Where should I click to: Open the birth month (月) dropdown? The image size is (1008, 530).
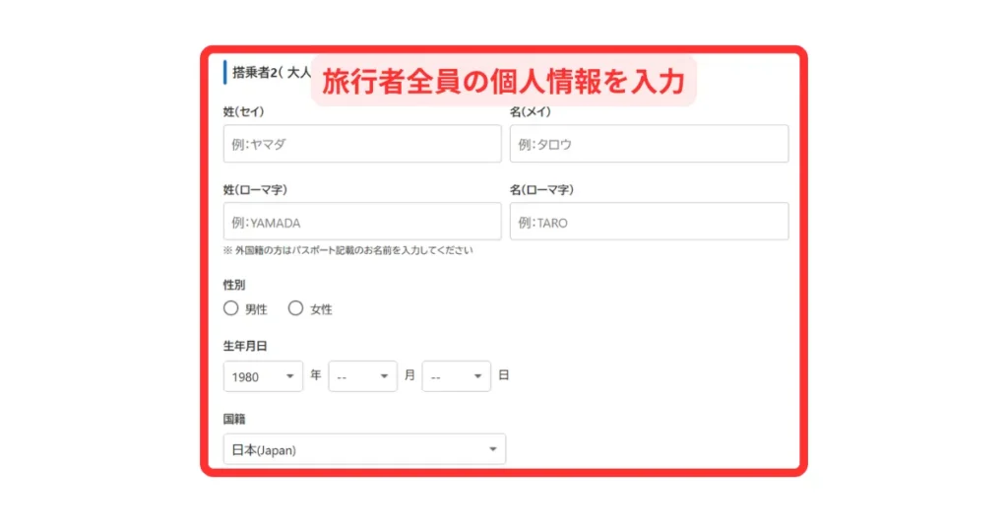362,376
